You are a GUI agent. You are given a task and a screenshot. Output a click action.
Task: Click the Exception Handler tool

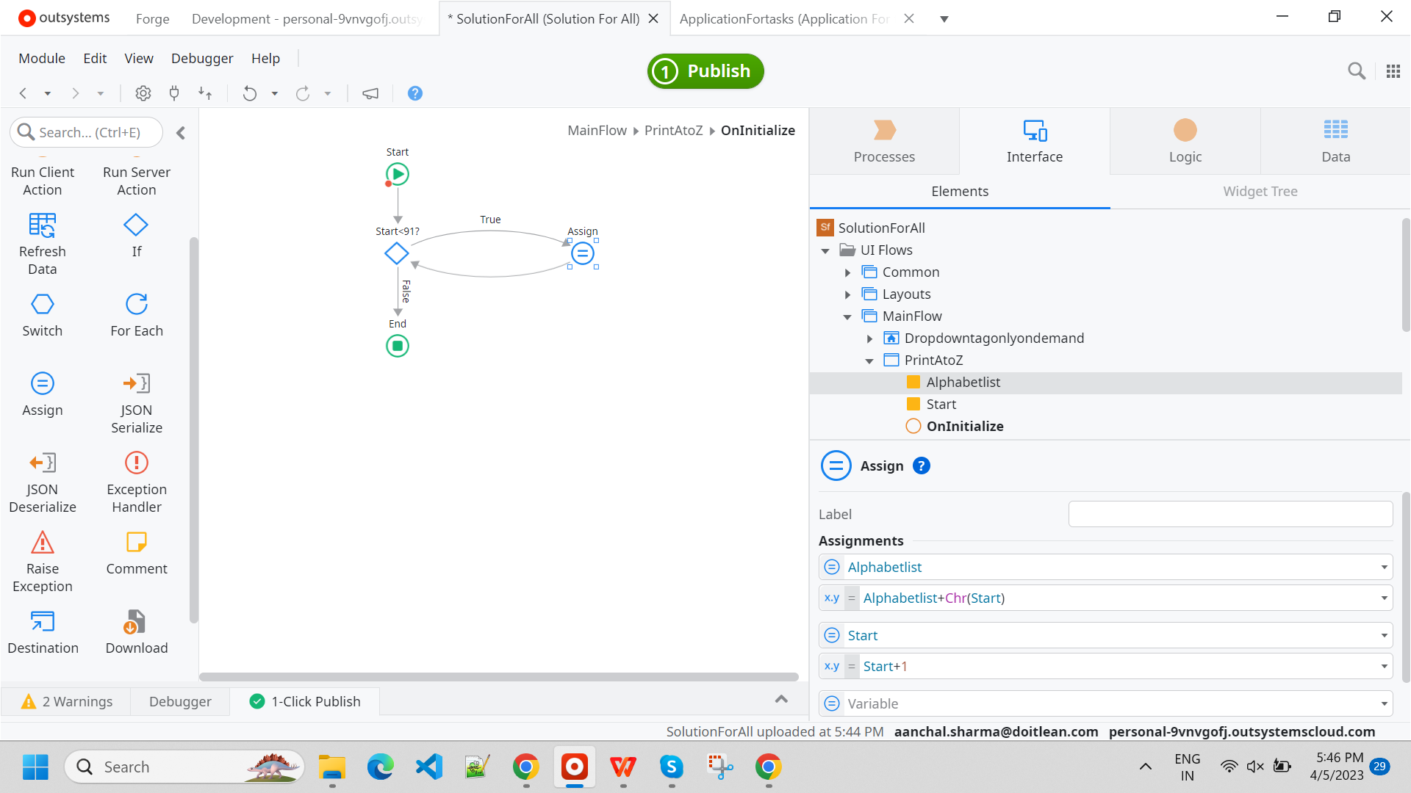pos(136,482)
